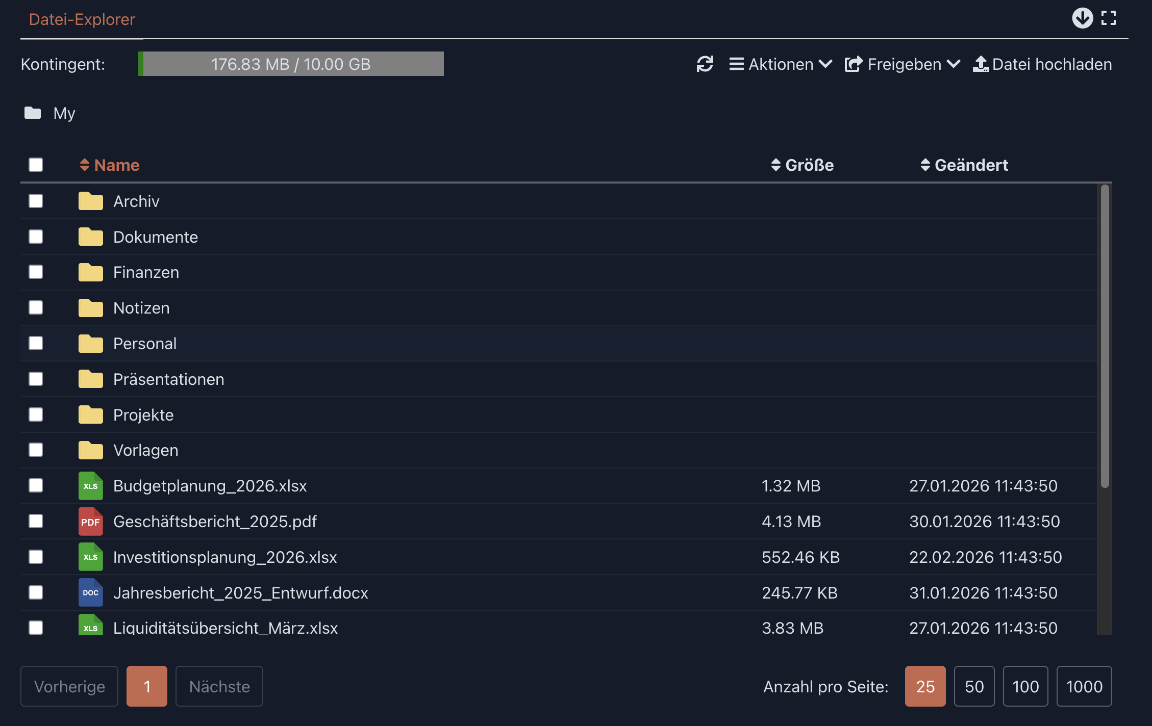Screen dimensions: 1152x726
Task: Click XLS icon of Budgetplanung_2026.xlsx
Action: pyautogui.click(x=91, y=486)
